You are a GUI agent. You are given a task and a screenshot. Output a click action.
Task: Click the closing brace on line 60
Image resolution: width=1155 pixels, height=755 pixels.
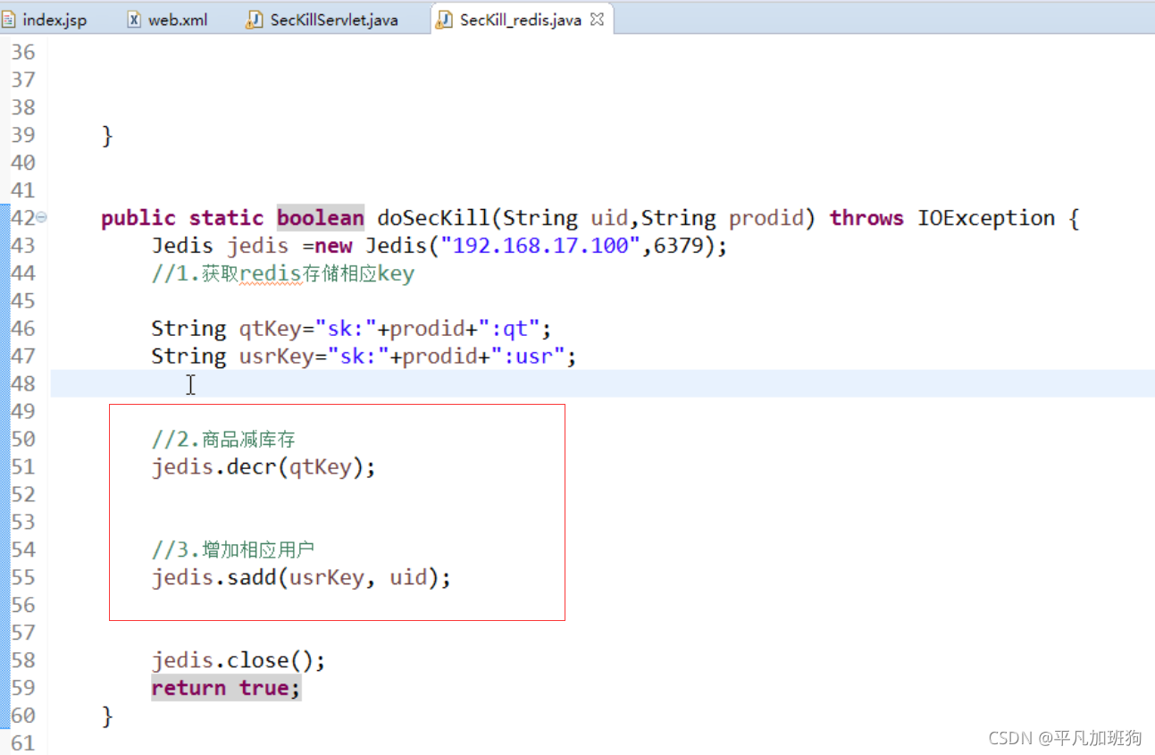[107, 716]
